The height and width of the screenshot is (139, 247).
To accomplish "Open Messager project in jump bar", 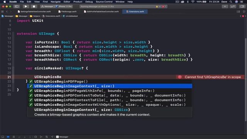I will 7,16.
